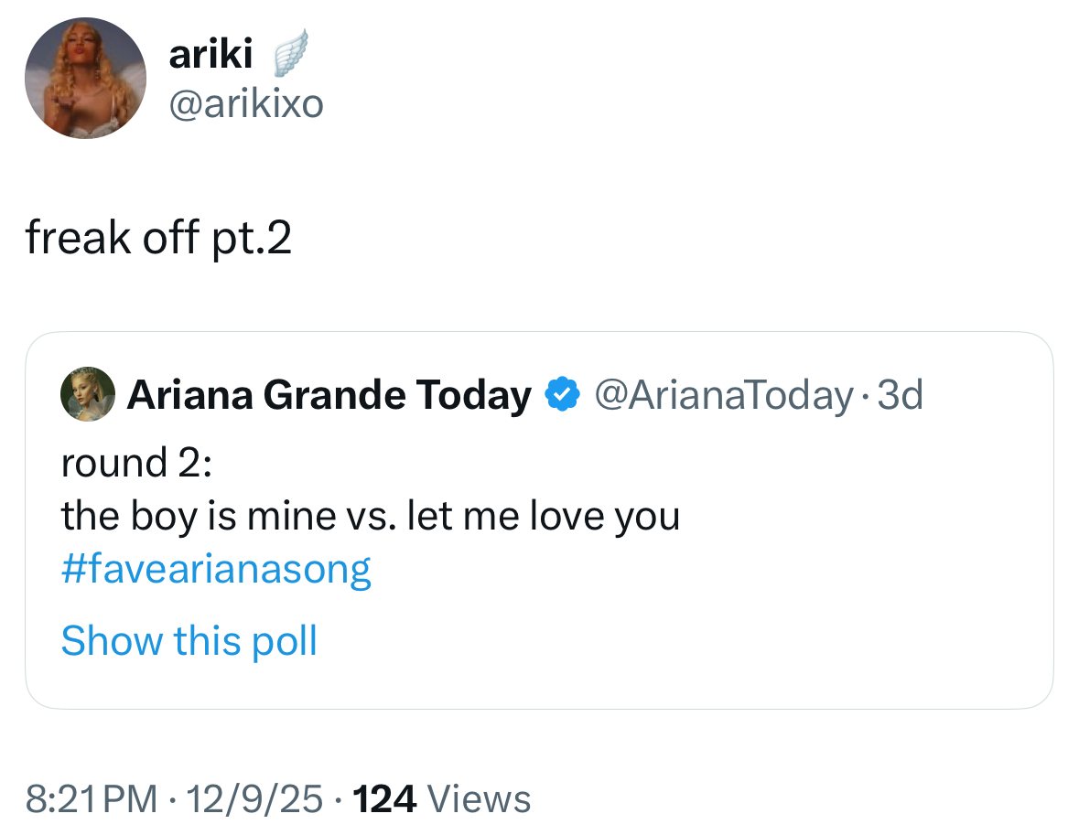Image resolution: width=1079 pixels, height=835 pixels.
Task: Click the ariki display name
Action: [x=210, y=55]
